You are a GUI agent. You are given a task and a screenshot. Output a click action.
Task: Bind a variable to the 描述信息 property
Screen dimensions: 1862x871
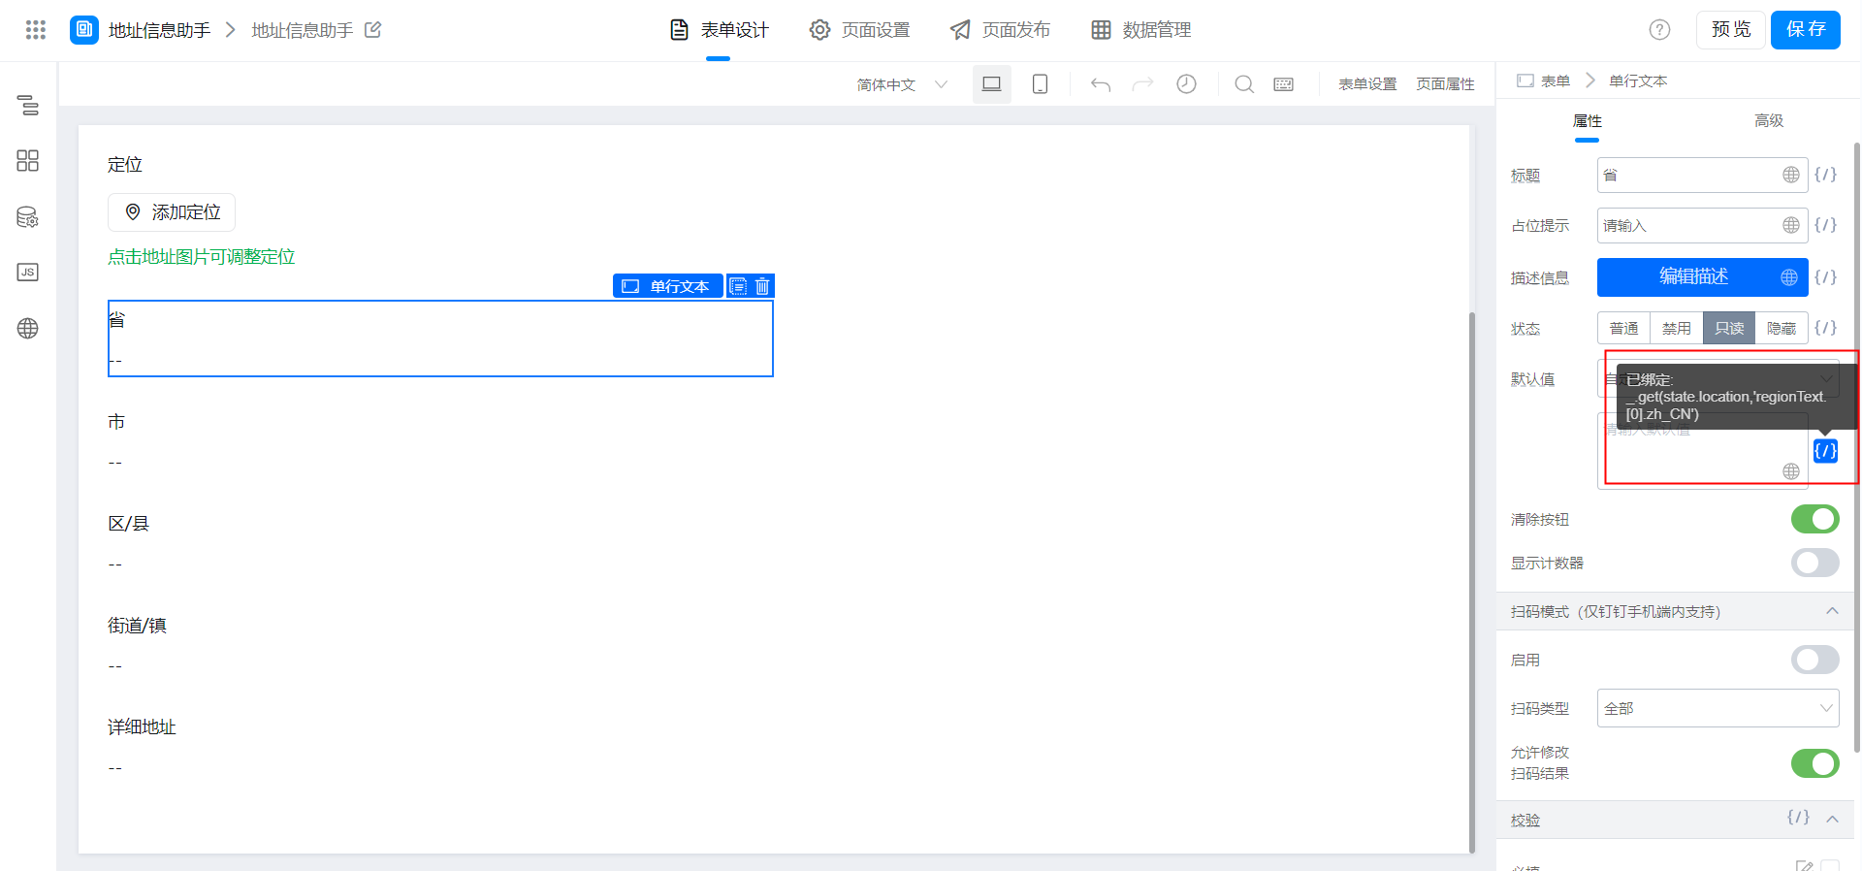(1826, 277)
